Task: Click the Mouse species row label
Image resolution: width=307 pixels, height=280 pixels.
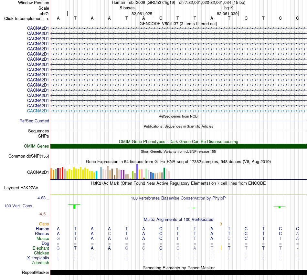Action: coord(43,239)
